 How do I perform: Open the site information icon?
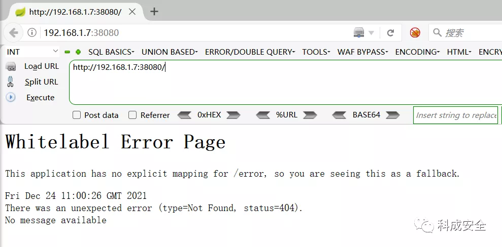click(31, 32)
